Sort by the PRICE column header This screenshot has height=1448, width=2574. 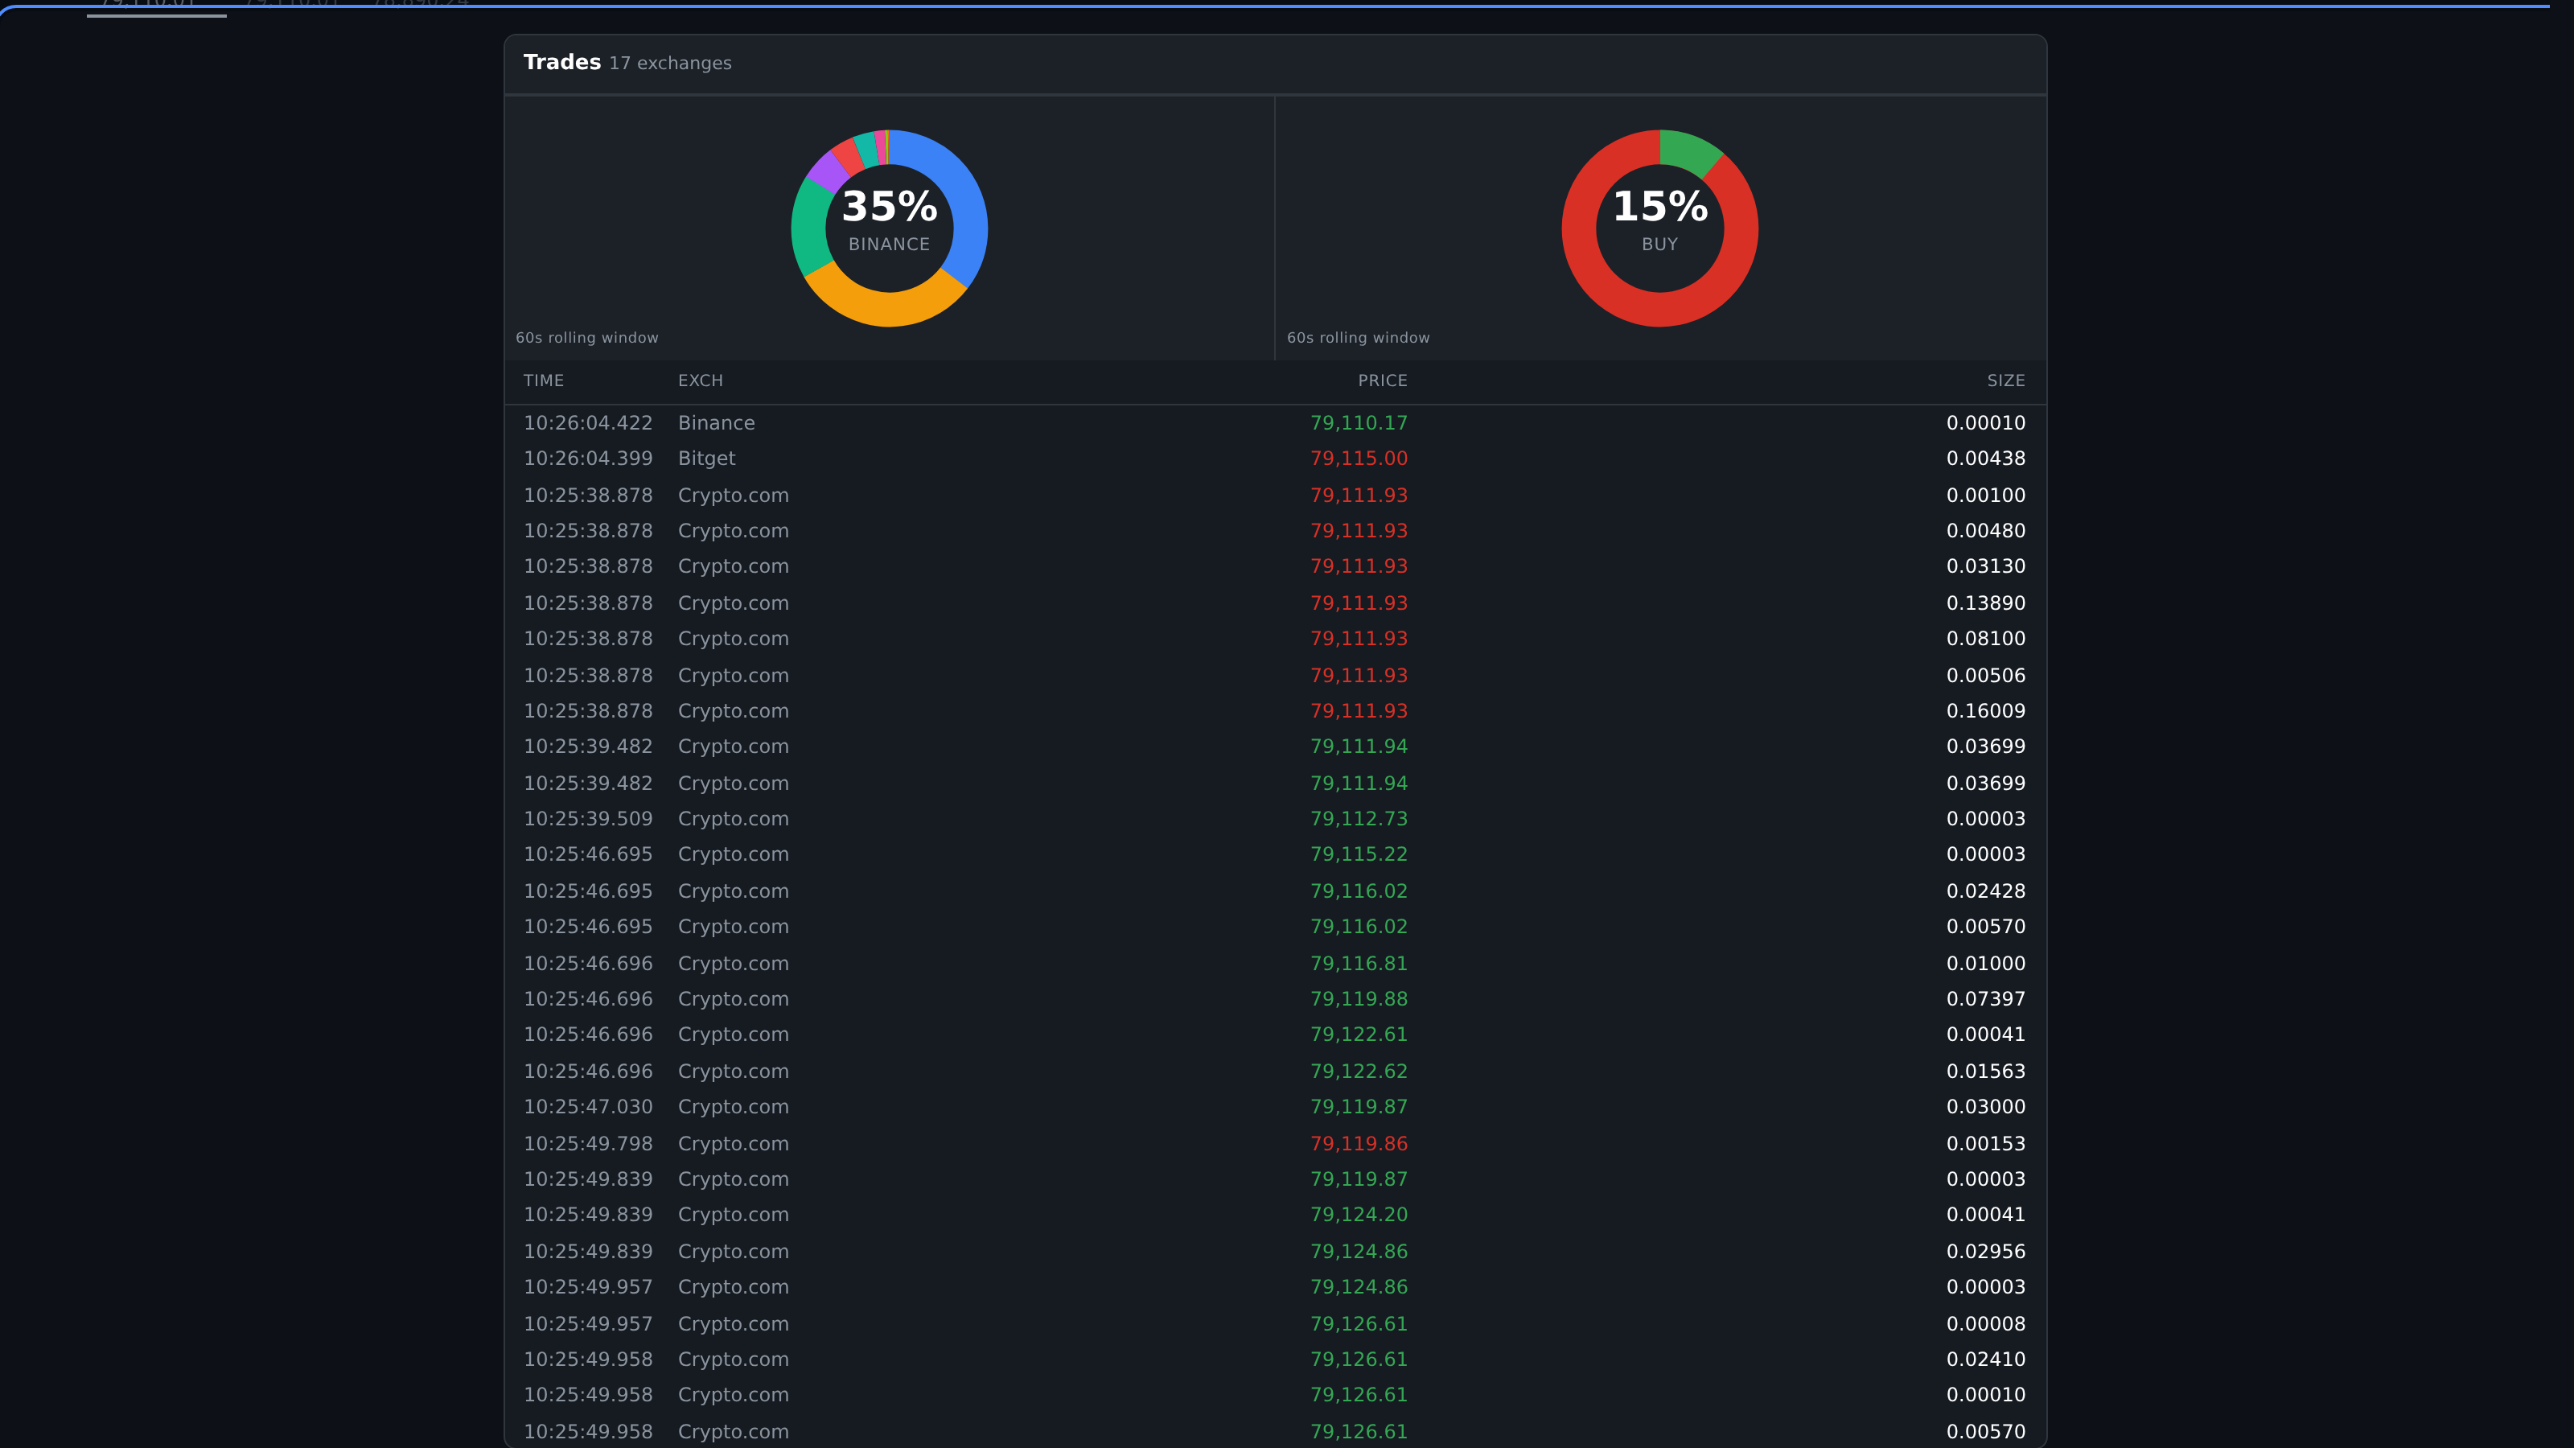1382,381
